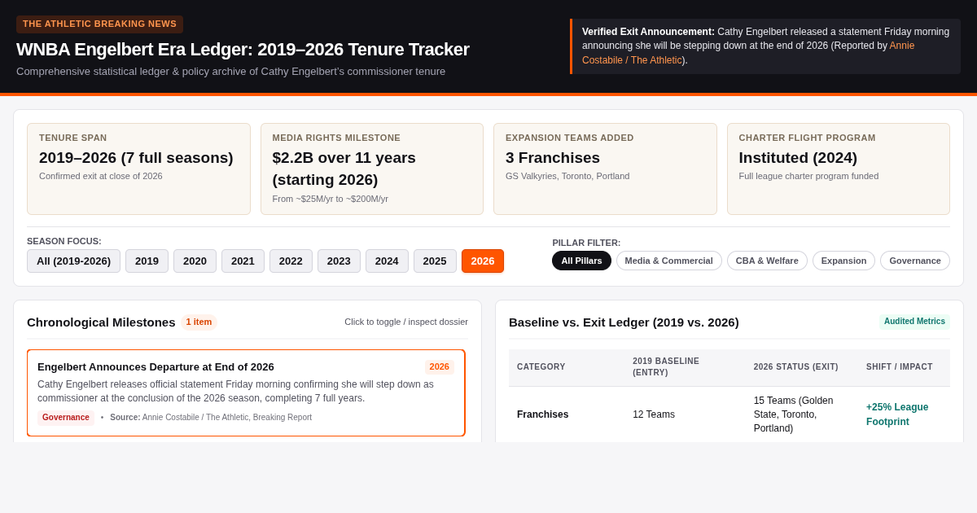Expand Engelbert Announces Departure milestone card
The height and width of the screenshot is (513, 977).
(246, 392)
